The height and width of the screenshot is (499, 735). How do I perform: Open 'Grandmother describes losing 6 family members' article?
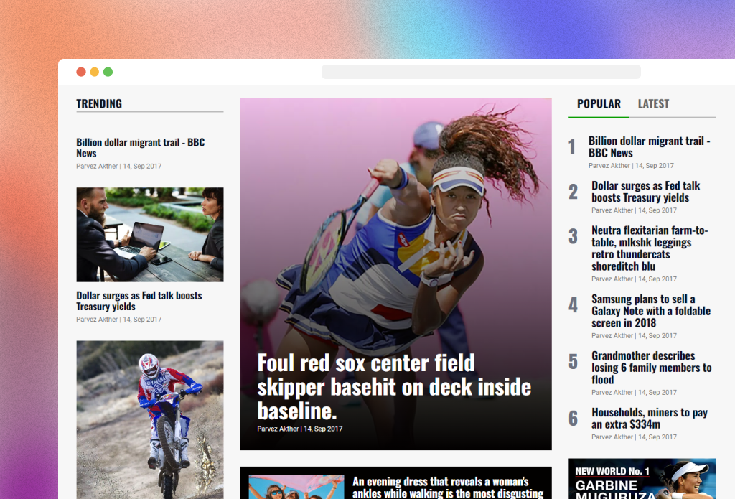[651, 368]
